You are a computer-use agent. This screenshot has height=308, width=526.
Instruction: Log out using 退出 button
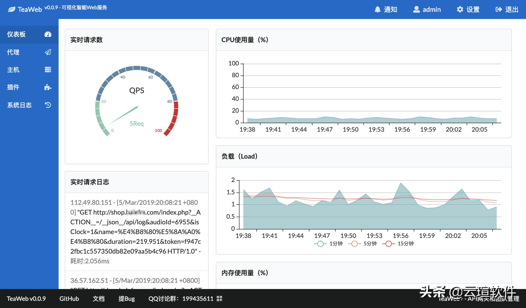(x=507, y=9)
